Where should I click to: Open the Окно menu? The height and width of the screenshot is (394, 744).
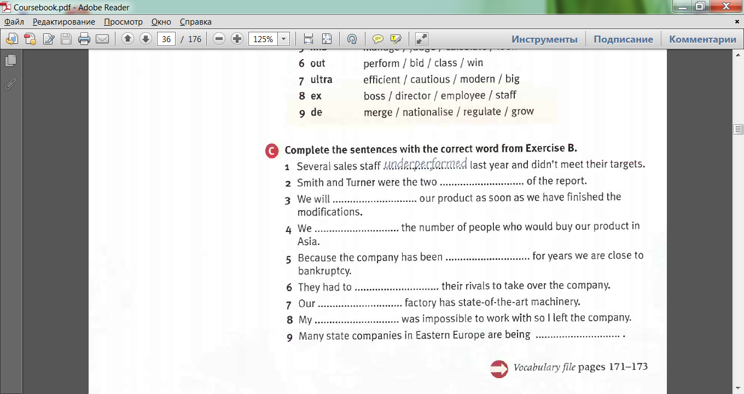click(161, 22)
